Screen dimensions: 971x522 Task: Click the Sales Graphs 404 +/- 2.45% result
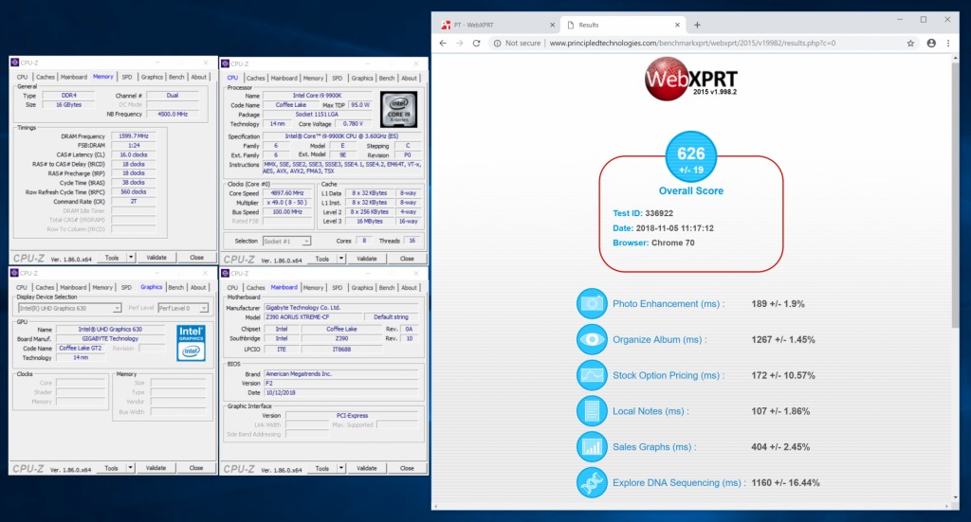coord(780,446)
